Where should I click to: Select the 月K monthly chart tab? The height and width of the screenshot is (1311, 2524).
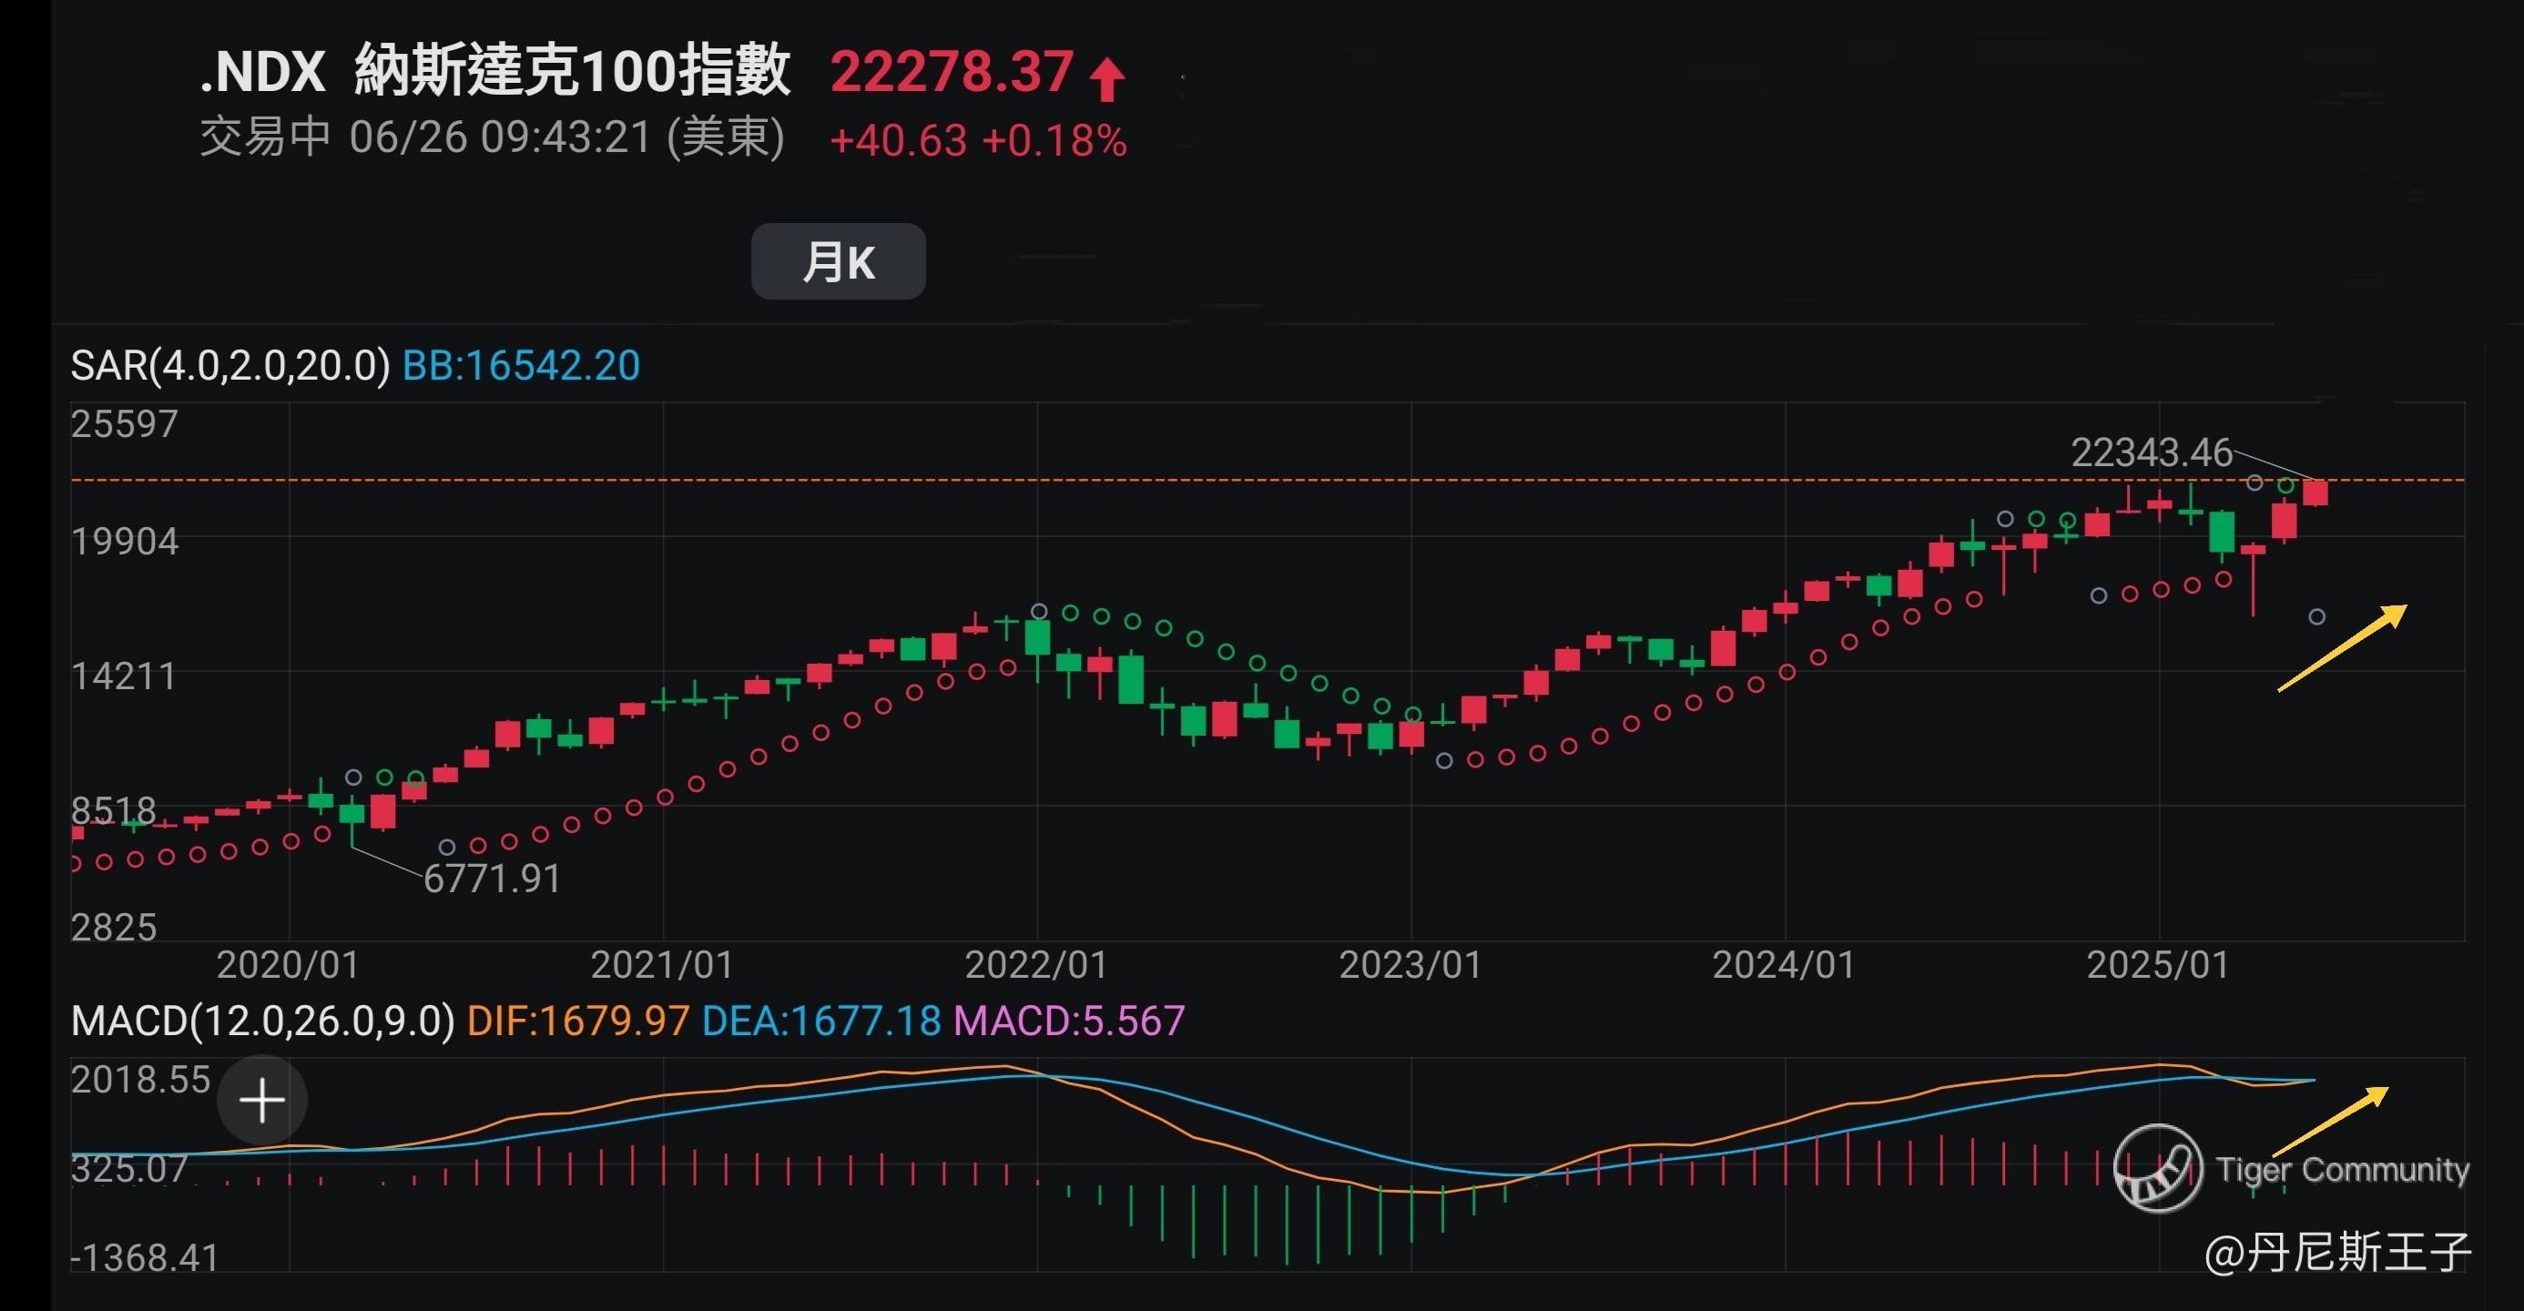[838, 261]
